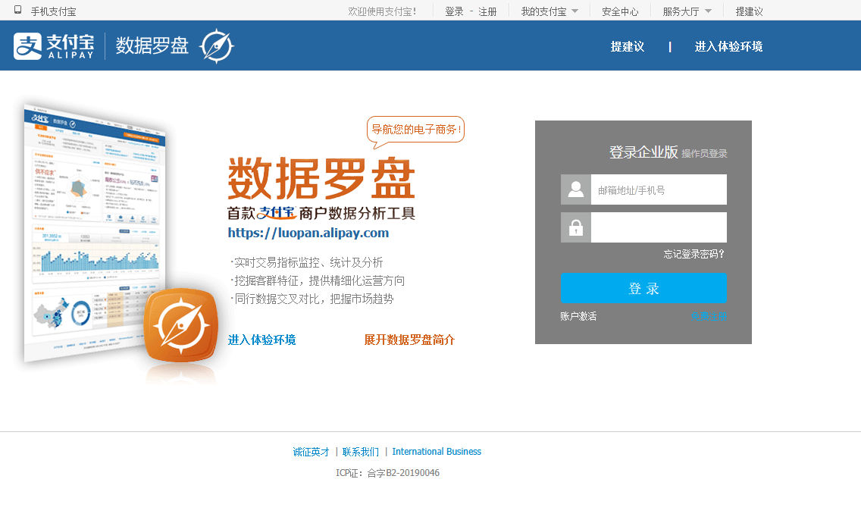Click the mobile phone icon for 手机支付宝
Image resolution: width=861 pixels, height=523 pixels.
[18, 11]
